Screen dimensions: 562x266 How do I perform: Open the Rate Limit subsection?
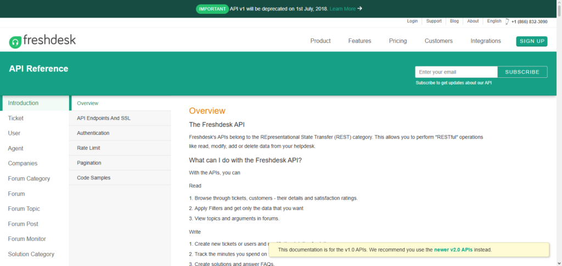pos(120,148)
